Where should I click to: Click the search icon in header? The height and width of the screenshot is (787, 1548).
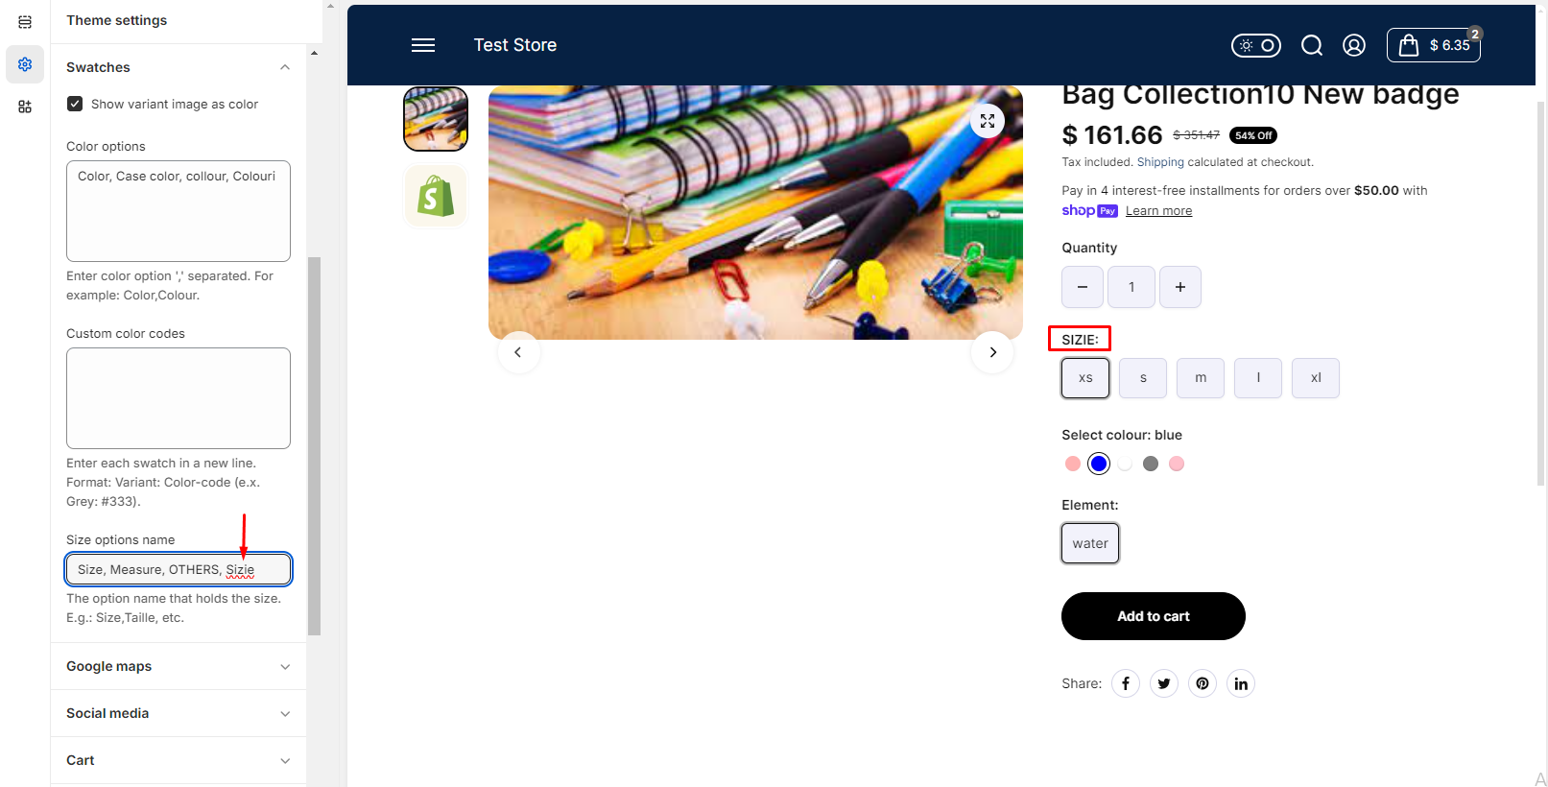(1311, 45)
